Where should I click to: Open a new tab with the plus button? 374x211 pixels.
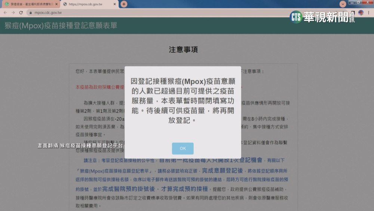click(124, 4)
